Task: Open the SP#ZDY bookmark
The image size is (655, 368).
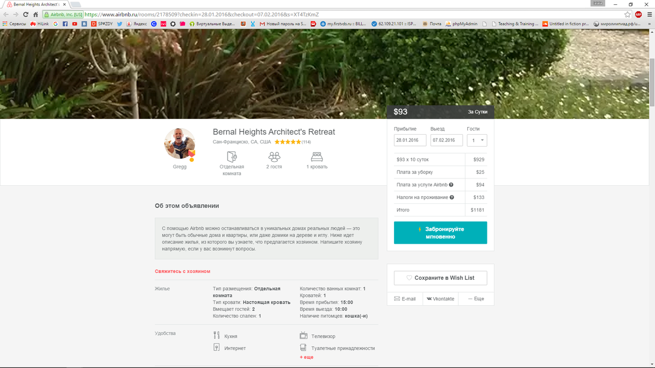Action: [x=102, y=24]
